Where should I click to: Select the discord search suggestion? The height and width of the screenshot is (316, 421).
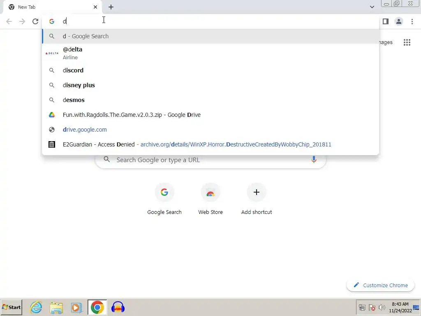[x=210, y=70]
